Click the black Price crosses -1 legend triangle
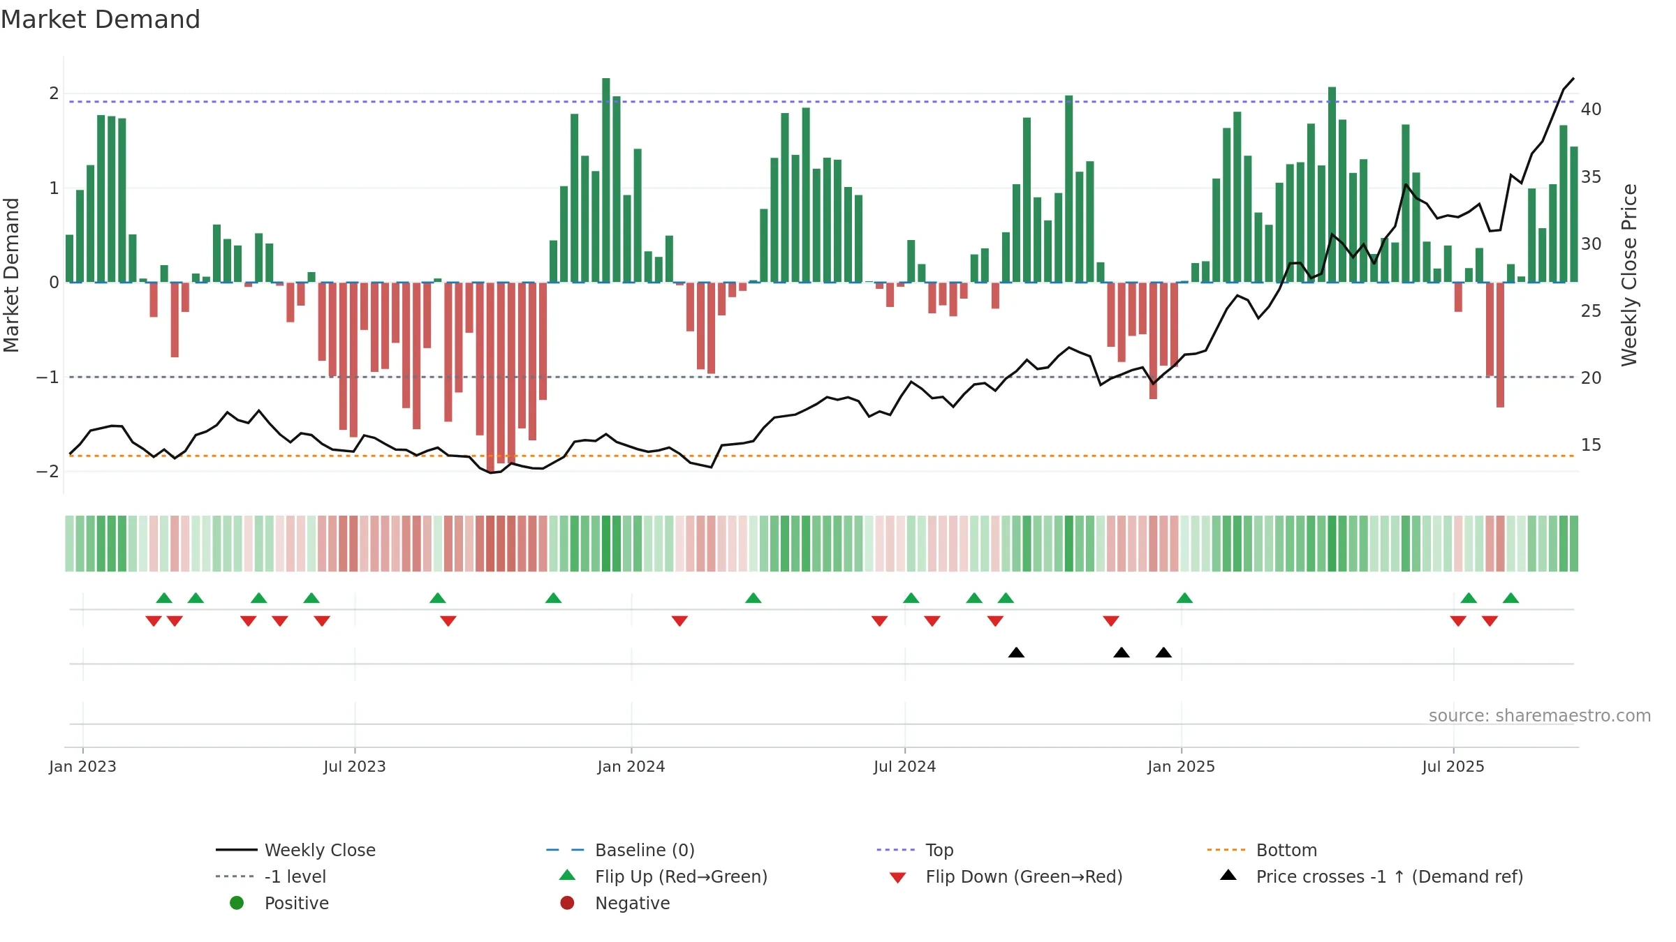This screenshot has width=1676, height=942. tap(1228, 875)
